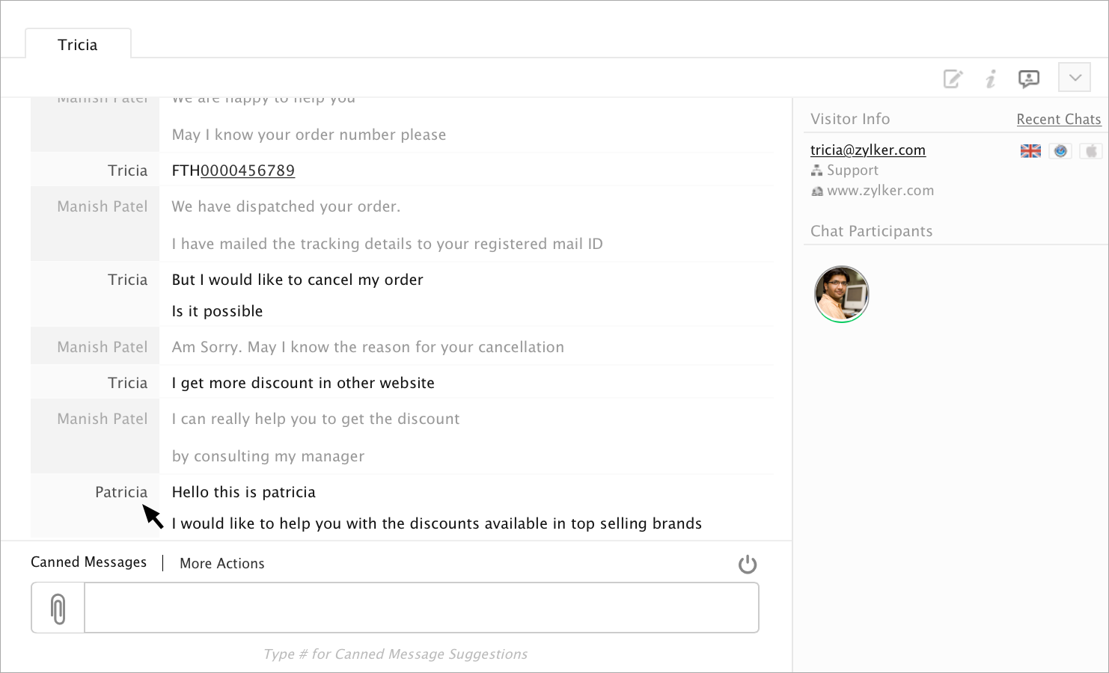Click the Safari browser icon
The width and height of the screenshot is (1109, 673).
click(x=1060, y=151)
